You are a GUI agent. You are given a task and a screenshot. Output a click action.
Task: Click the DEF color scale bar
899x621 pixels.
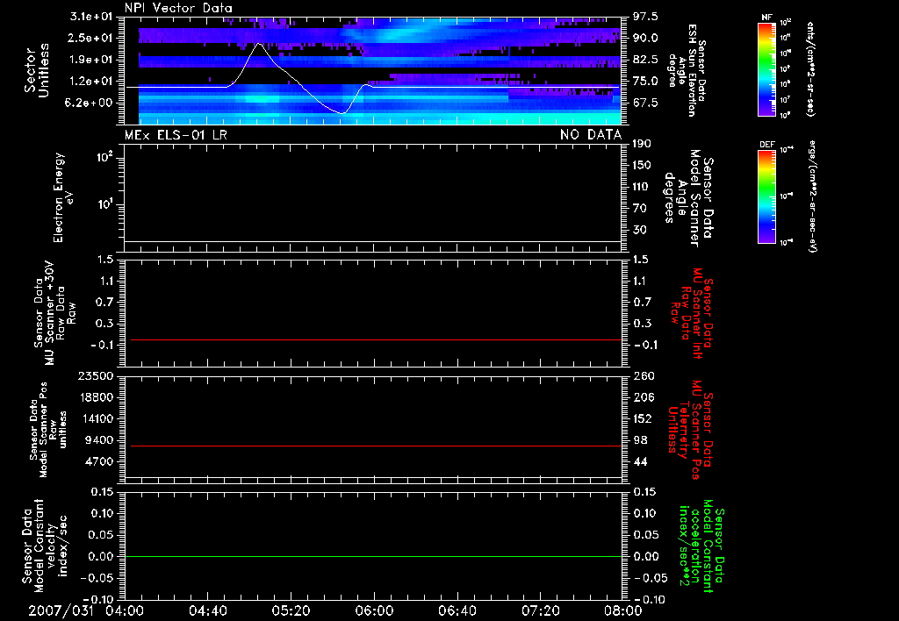click(x=767, y=196)
